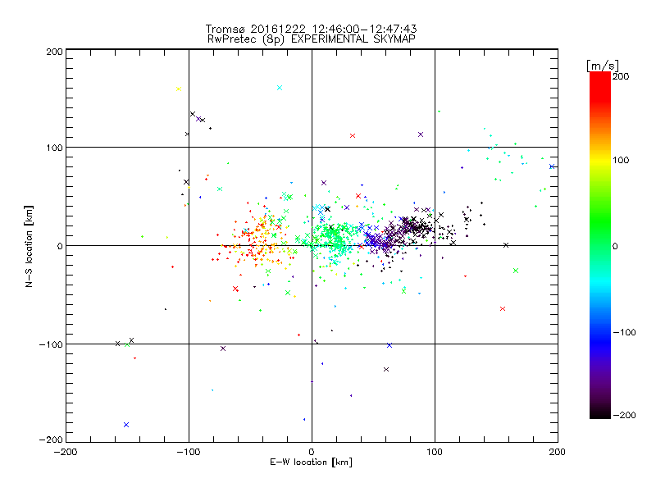Click the cyan X marker near top center
The width and height of the screenshot is (656, 492).
coord(280,88)
